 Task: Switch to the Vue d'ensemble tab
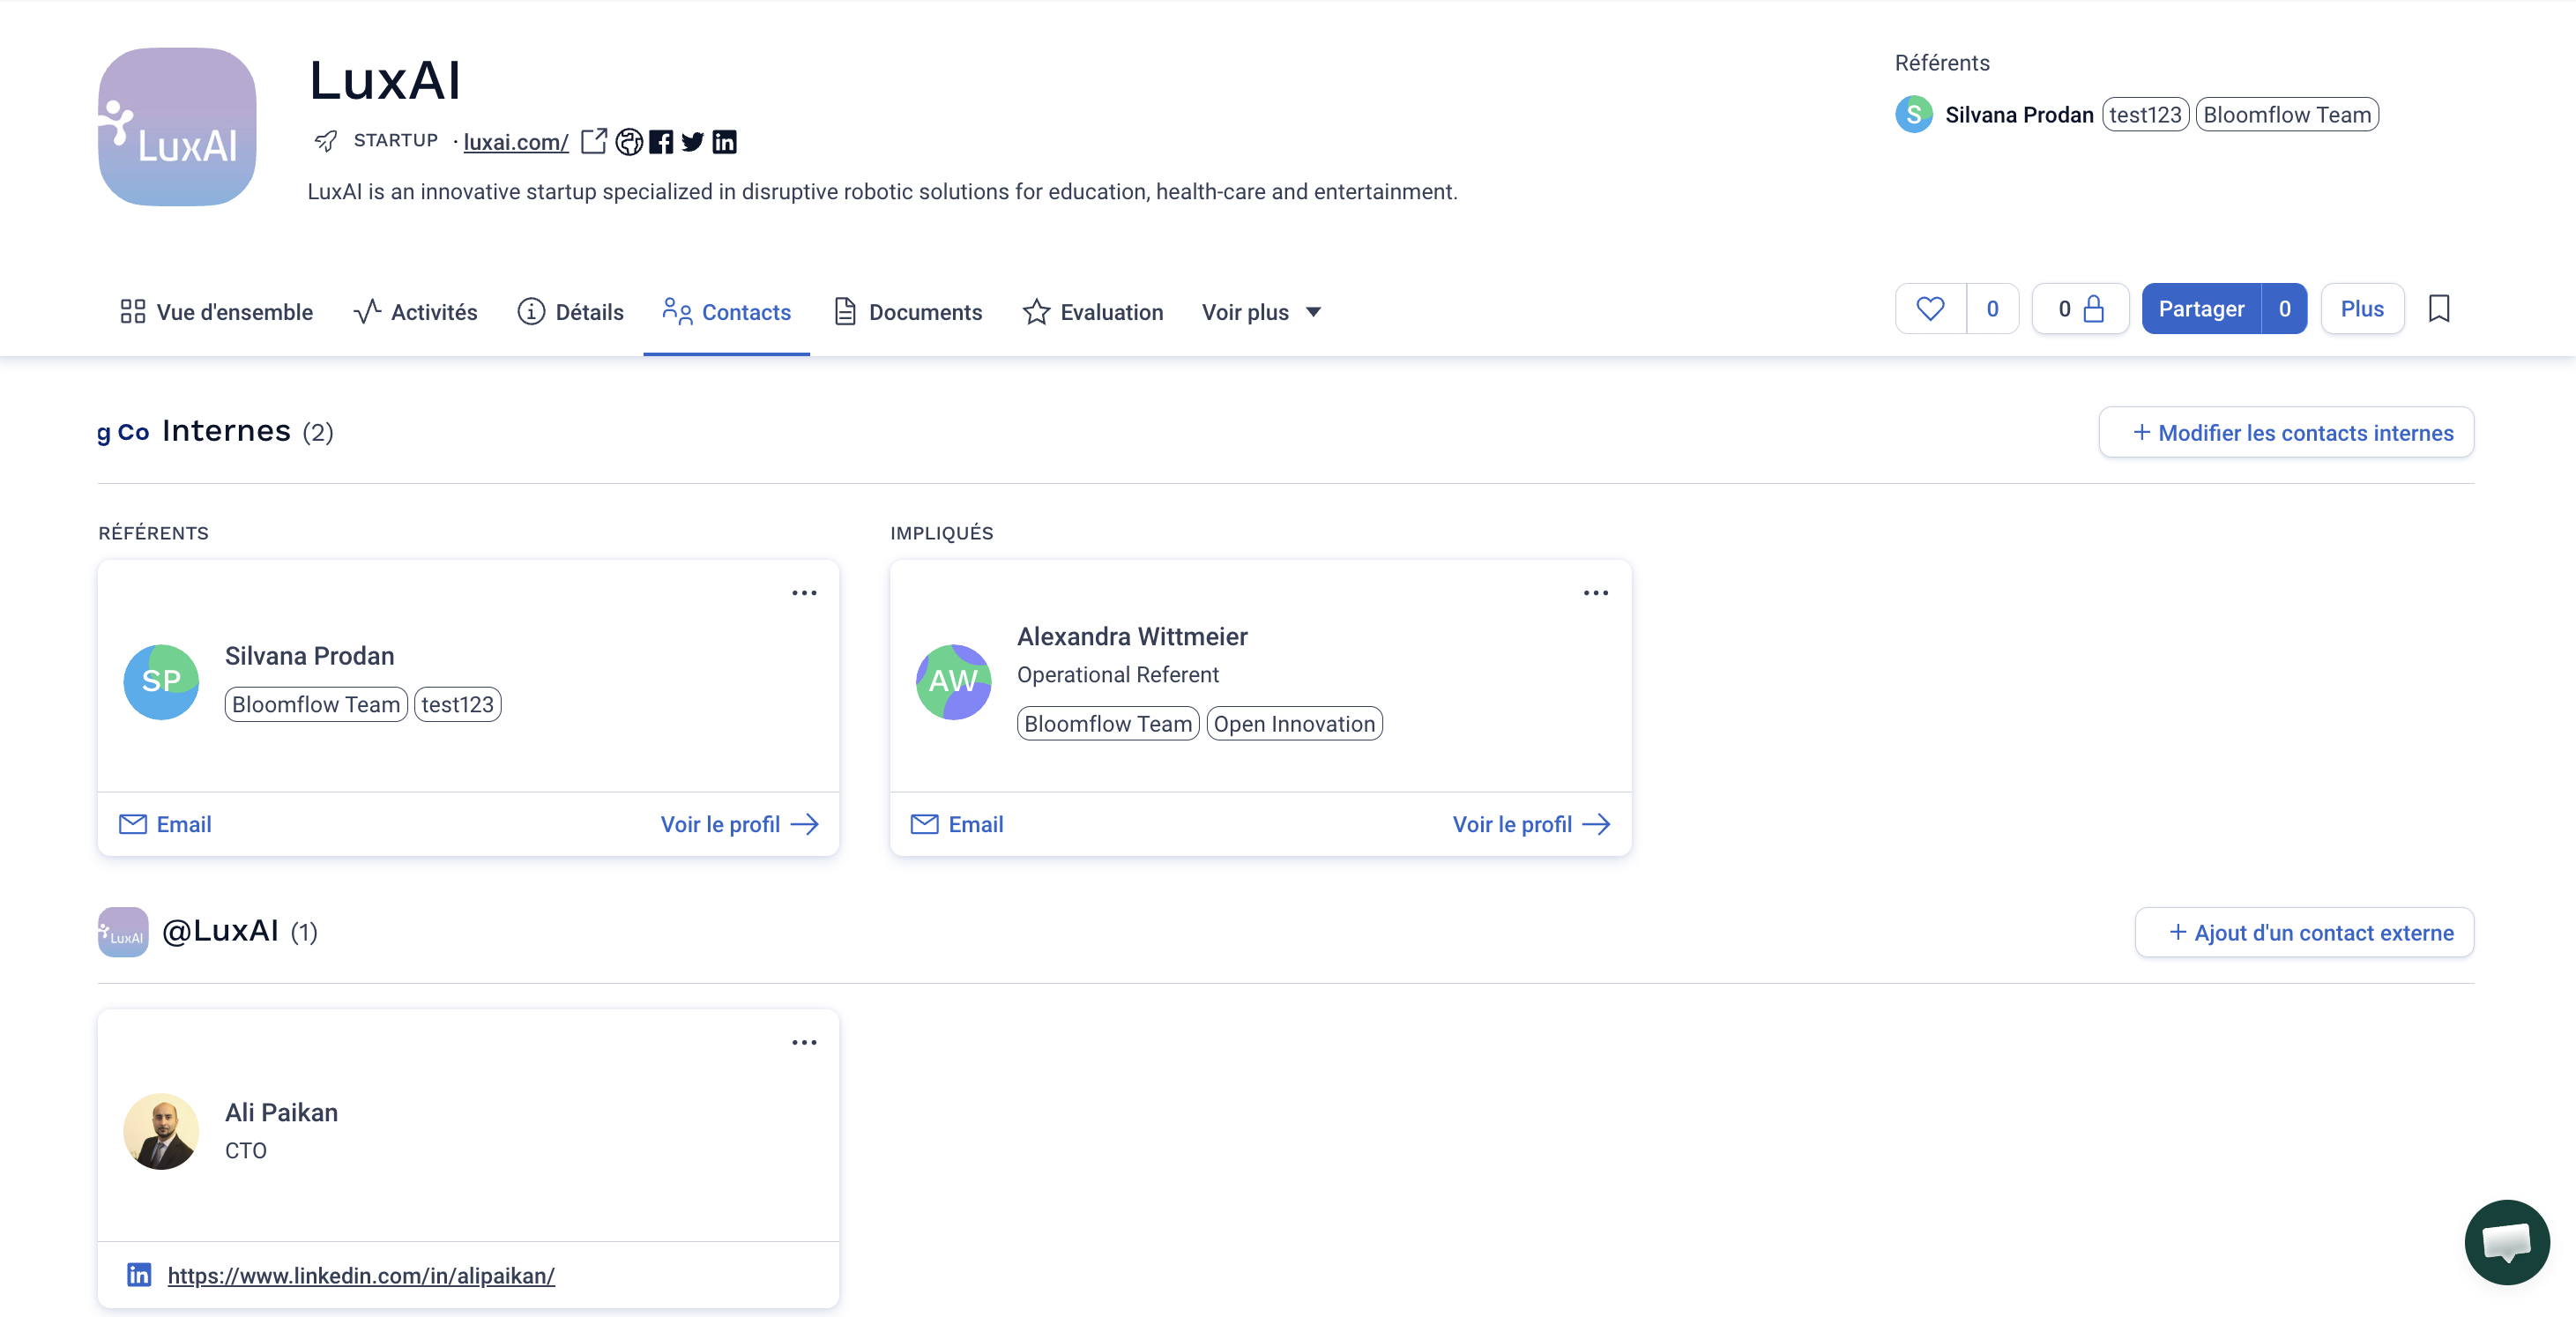point(216,312)
